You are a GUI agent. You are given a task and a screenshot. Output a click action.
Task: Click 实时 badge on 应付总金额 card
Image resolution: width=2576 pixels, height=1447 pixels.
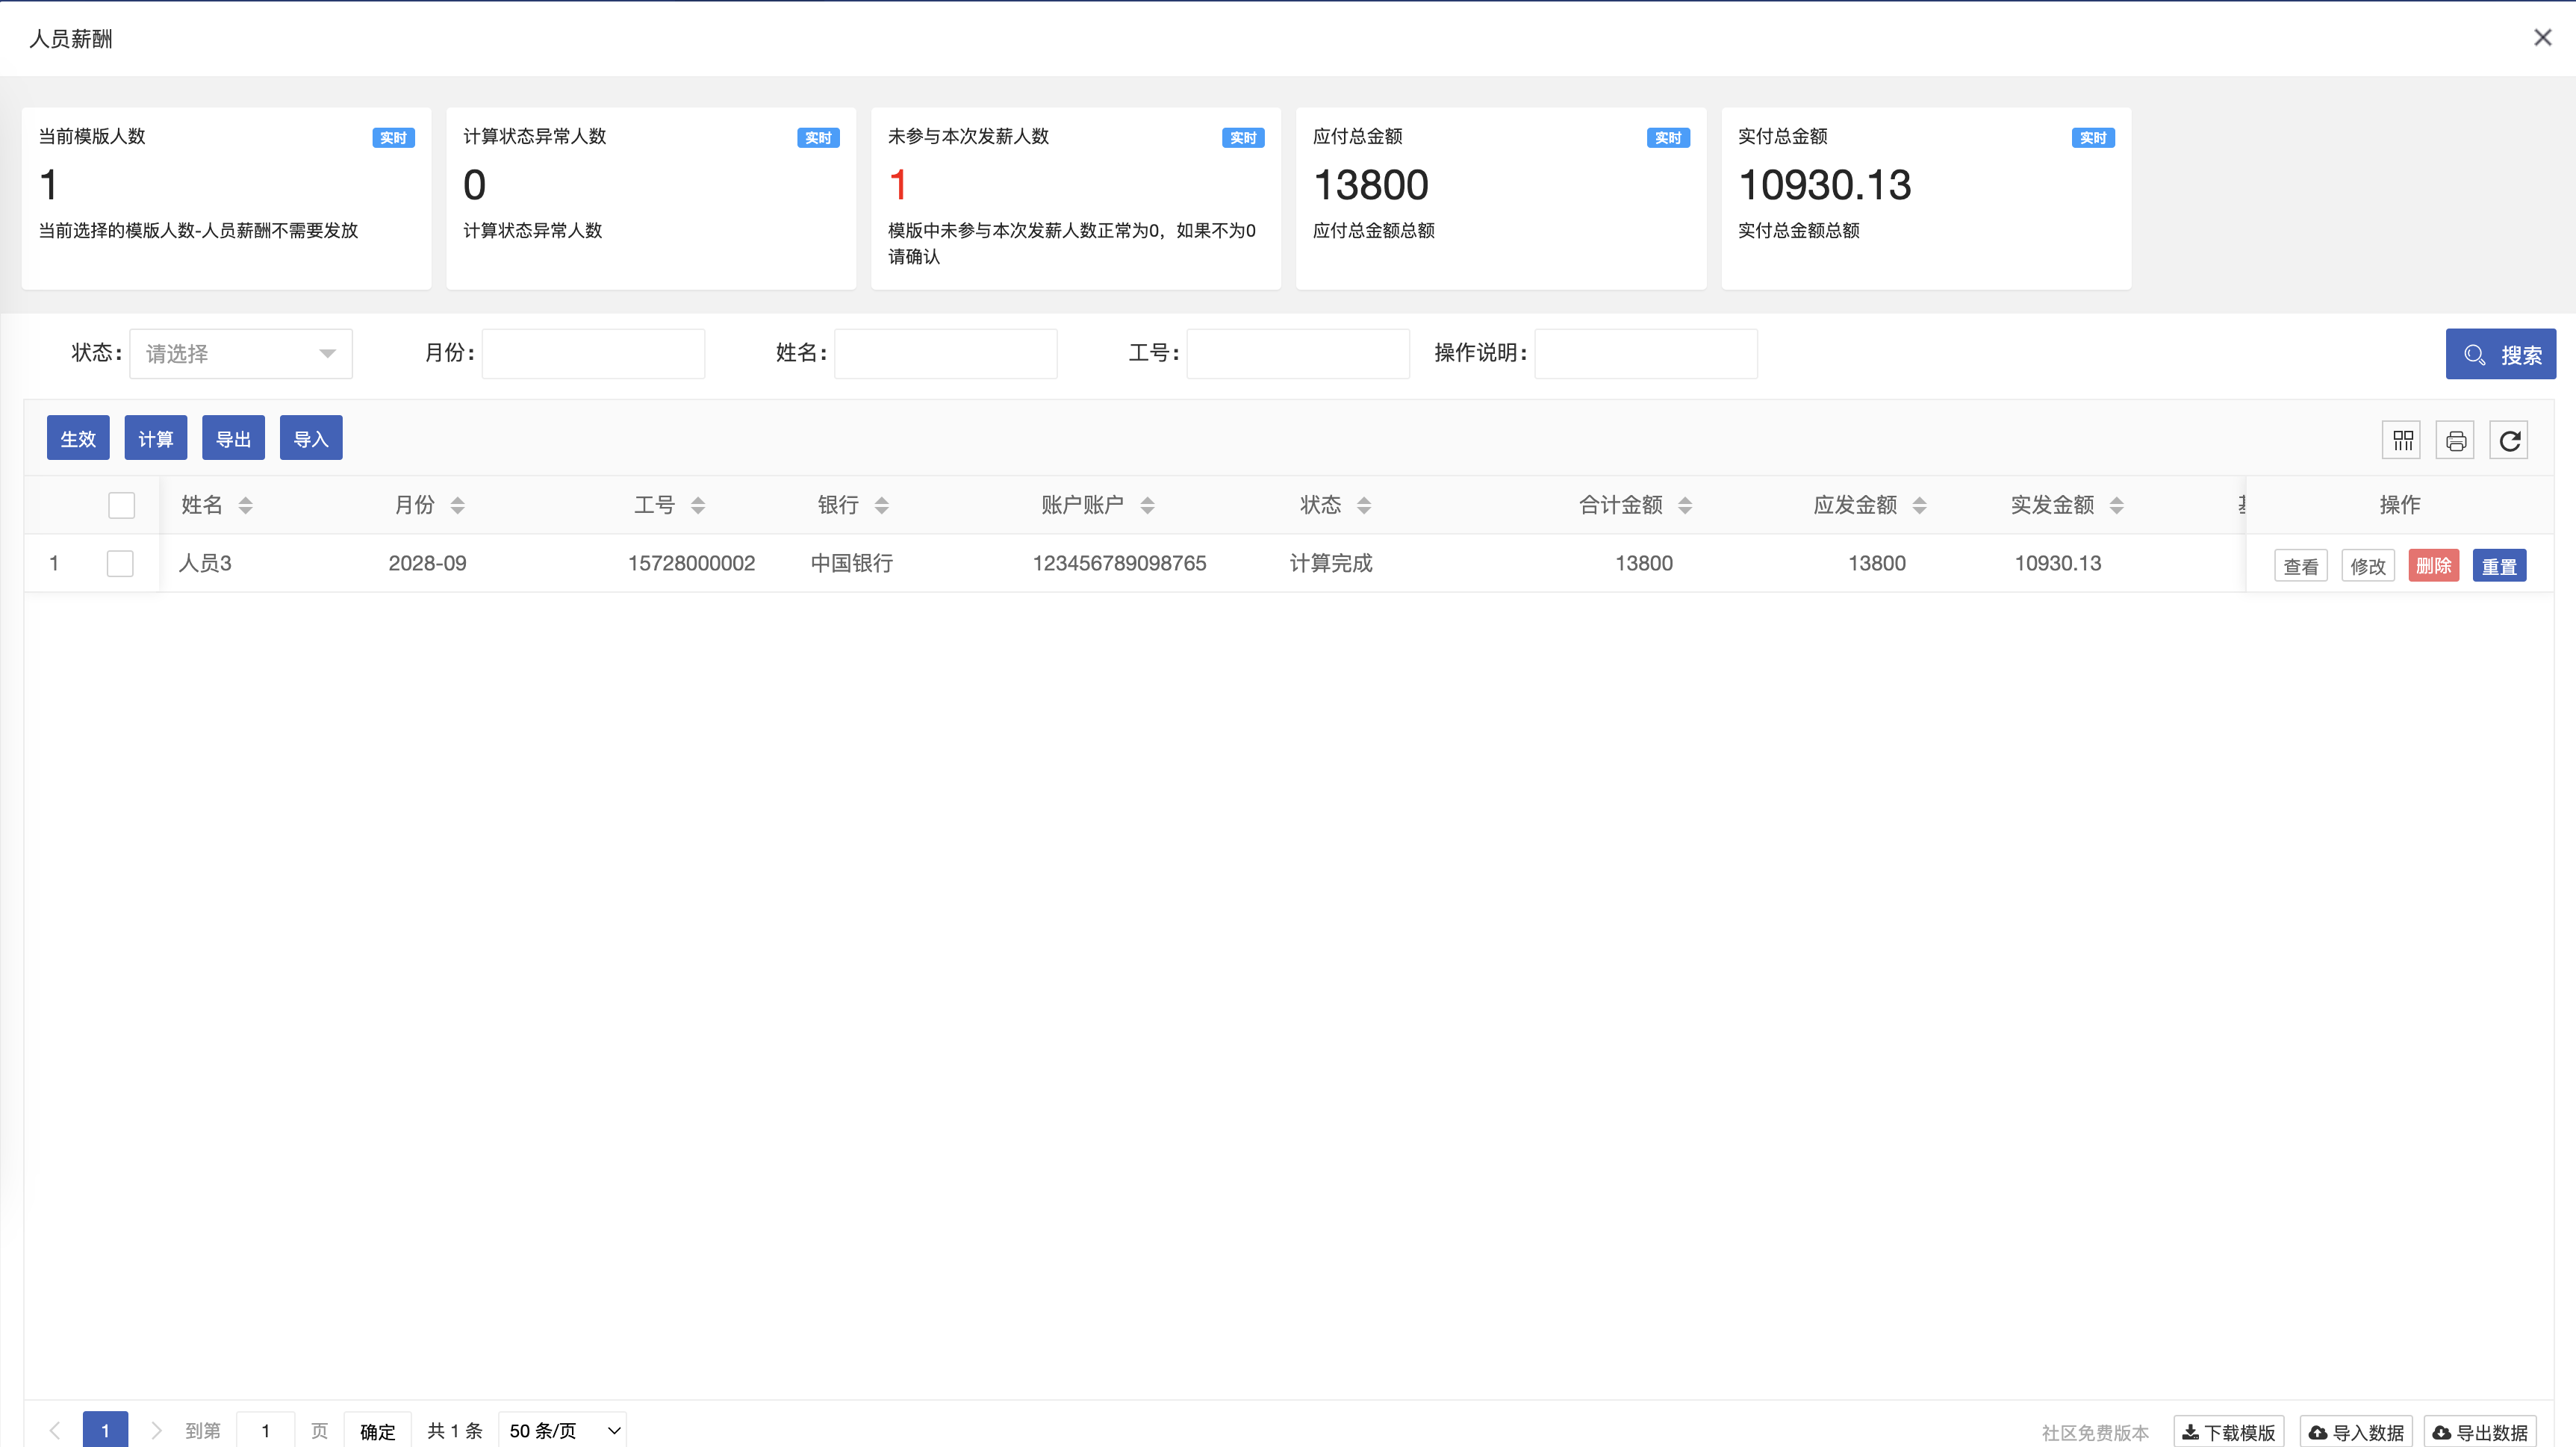(1668, 138)
